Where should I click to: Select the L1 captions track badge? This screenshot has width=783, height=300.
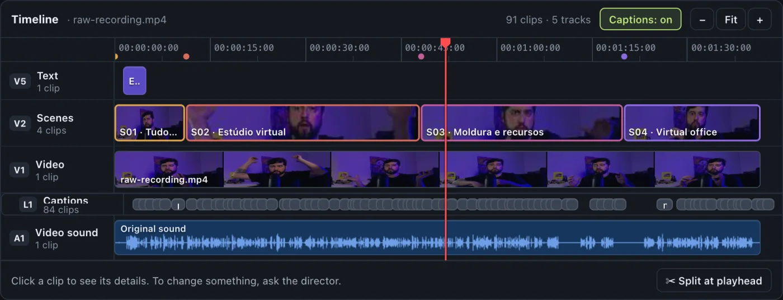tap(29, 205)
